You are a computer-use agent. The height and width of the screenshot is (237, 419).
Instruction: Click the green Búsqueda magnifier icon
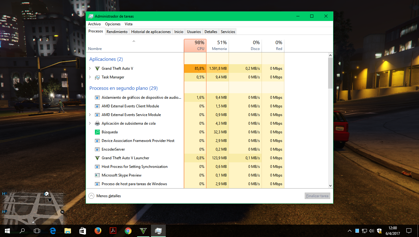pyautogui.click(x=97, y=132)
